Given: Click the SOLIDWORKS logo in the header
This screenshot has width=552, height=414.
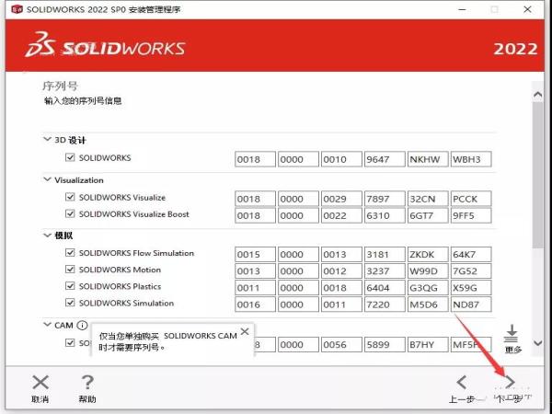Looking at the screenshot, I should [106, 47].
